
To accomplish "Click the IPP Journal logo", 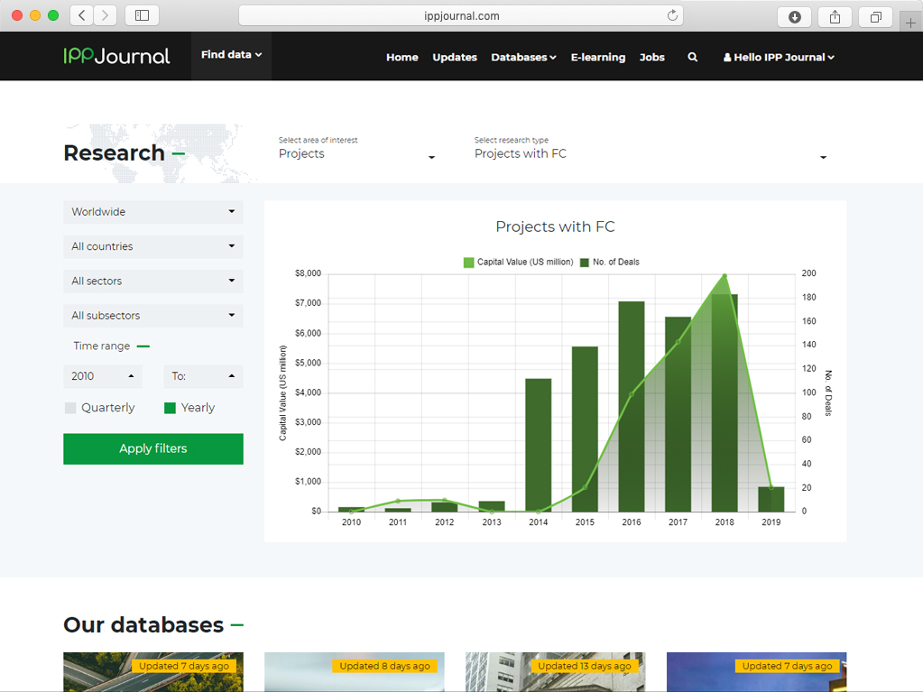I will tap(116, 56).
